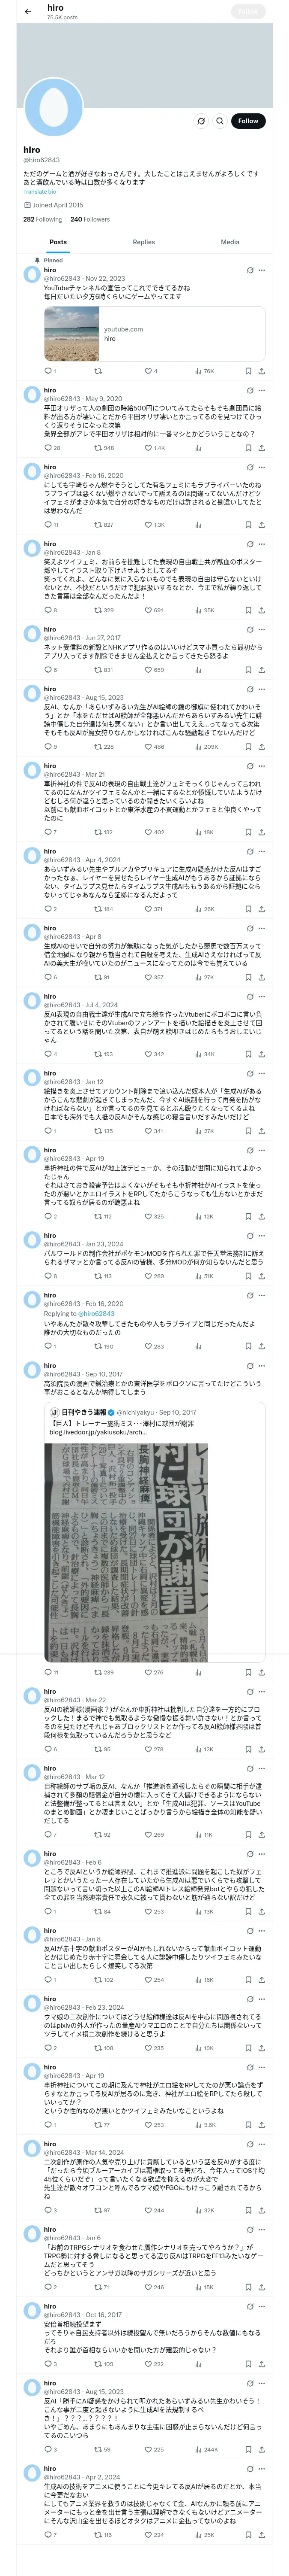The width and height of the screenshot is (289, 2576).
Task: Click the circular Grok icon beside the search button
Action: coord(201,121)
